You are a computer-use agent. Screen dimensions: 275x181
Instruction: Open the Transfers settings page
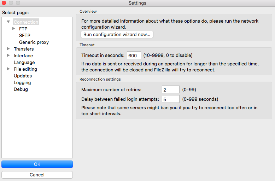tap(24, 49)
